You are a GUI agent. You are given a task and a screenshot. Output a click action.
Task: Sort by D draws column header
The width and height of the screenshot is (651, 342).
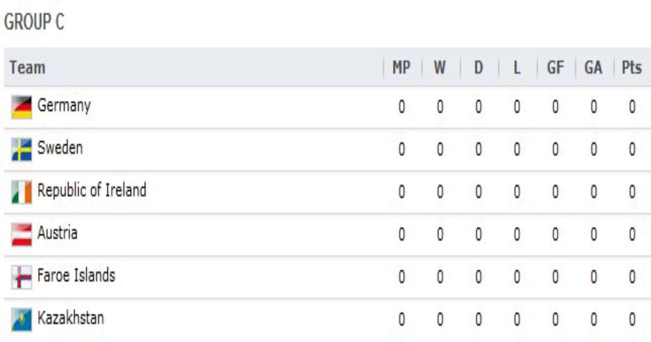click(x=478, y=68)
